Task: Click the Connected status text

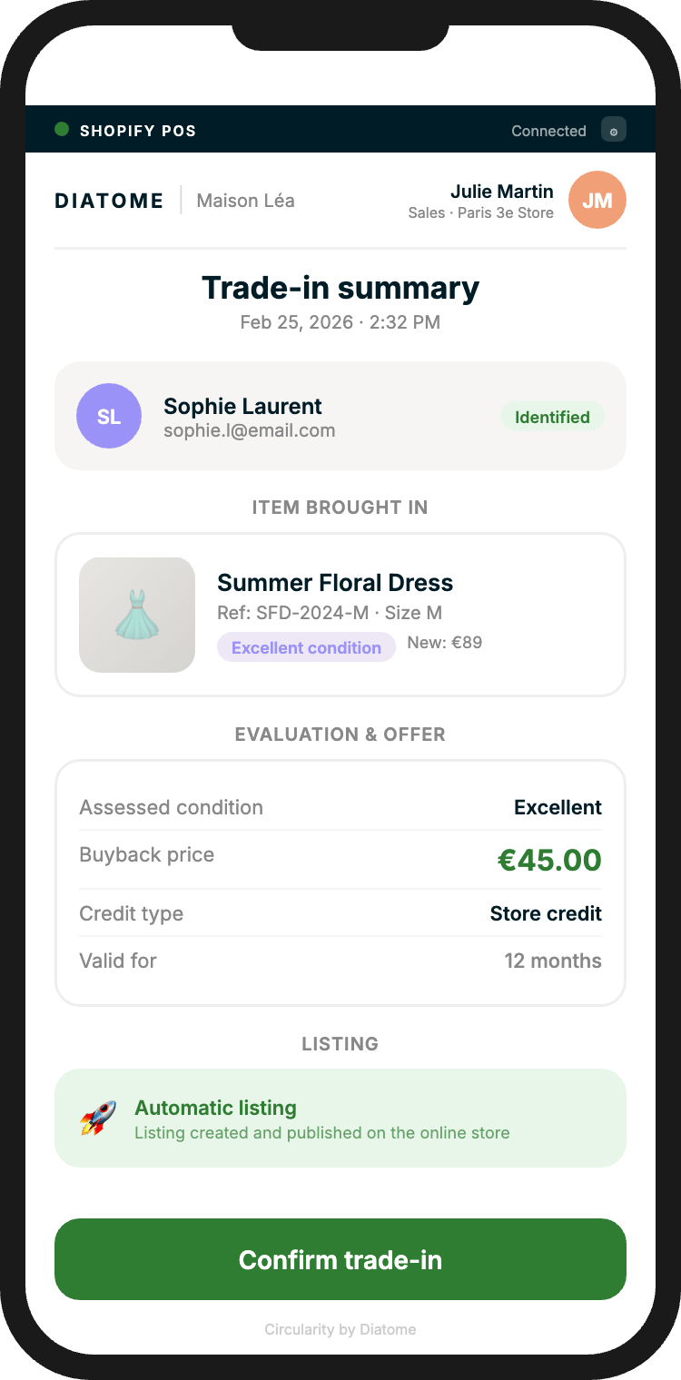Action: pyautogui.click(x=548, y=131)
